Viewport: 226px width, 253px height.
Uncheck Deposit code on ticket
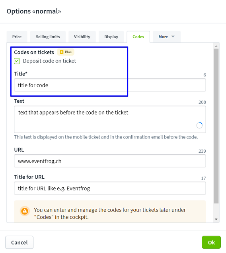pyautogui.click(x=17, y=61)
